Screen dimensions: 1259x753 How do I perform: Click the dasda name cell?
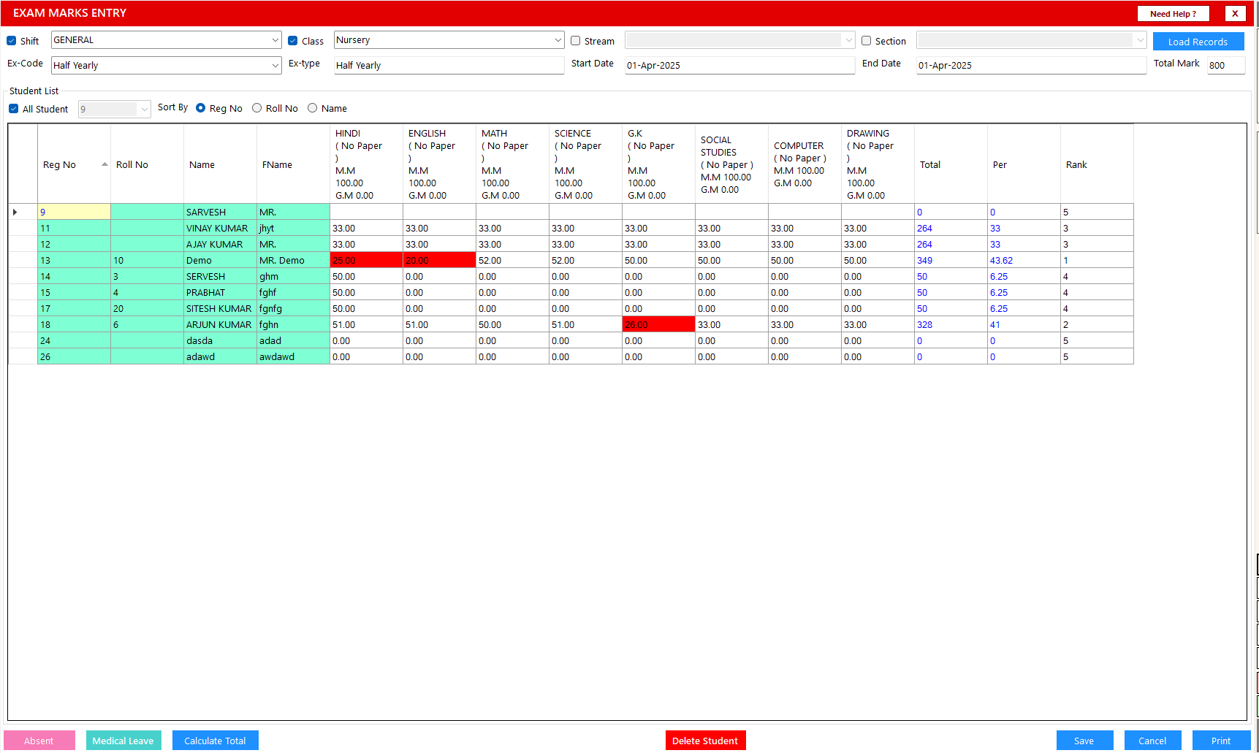tap(220, 340)
